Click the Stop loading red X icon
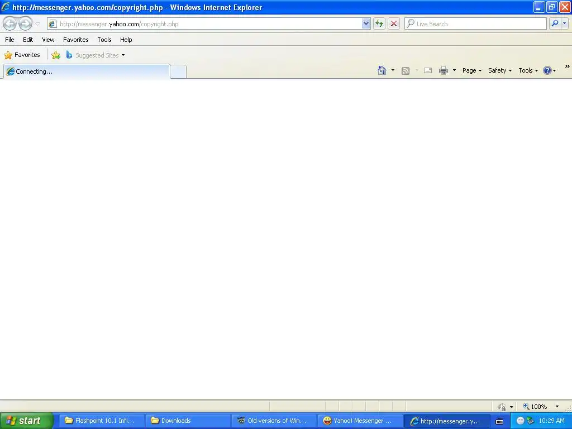Image resolution: width=572 pixels, height=429 pixels. click(x=394, y=23)
